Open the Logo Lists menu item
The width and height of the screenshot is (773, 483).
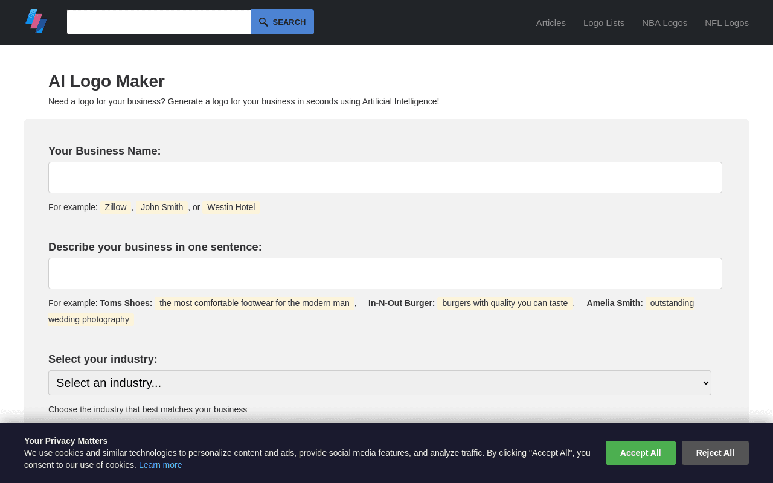(604, 23)
